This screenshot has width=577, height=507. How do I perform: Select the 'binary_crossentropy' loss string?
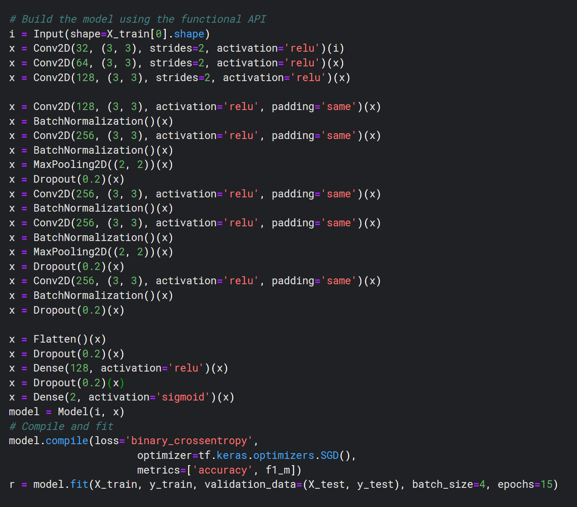pyautogui.click(x=189, y=440)
